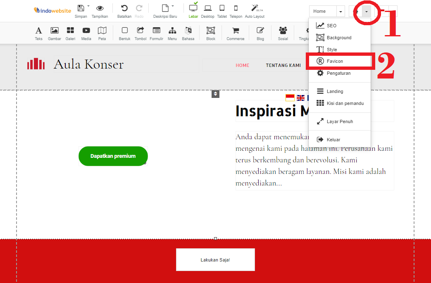Image resolution: width=431 pixels, height=283 pixels.
Task: Choose Layar Penuh from the menu
Action: [339, 121]
